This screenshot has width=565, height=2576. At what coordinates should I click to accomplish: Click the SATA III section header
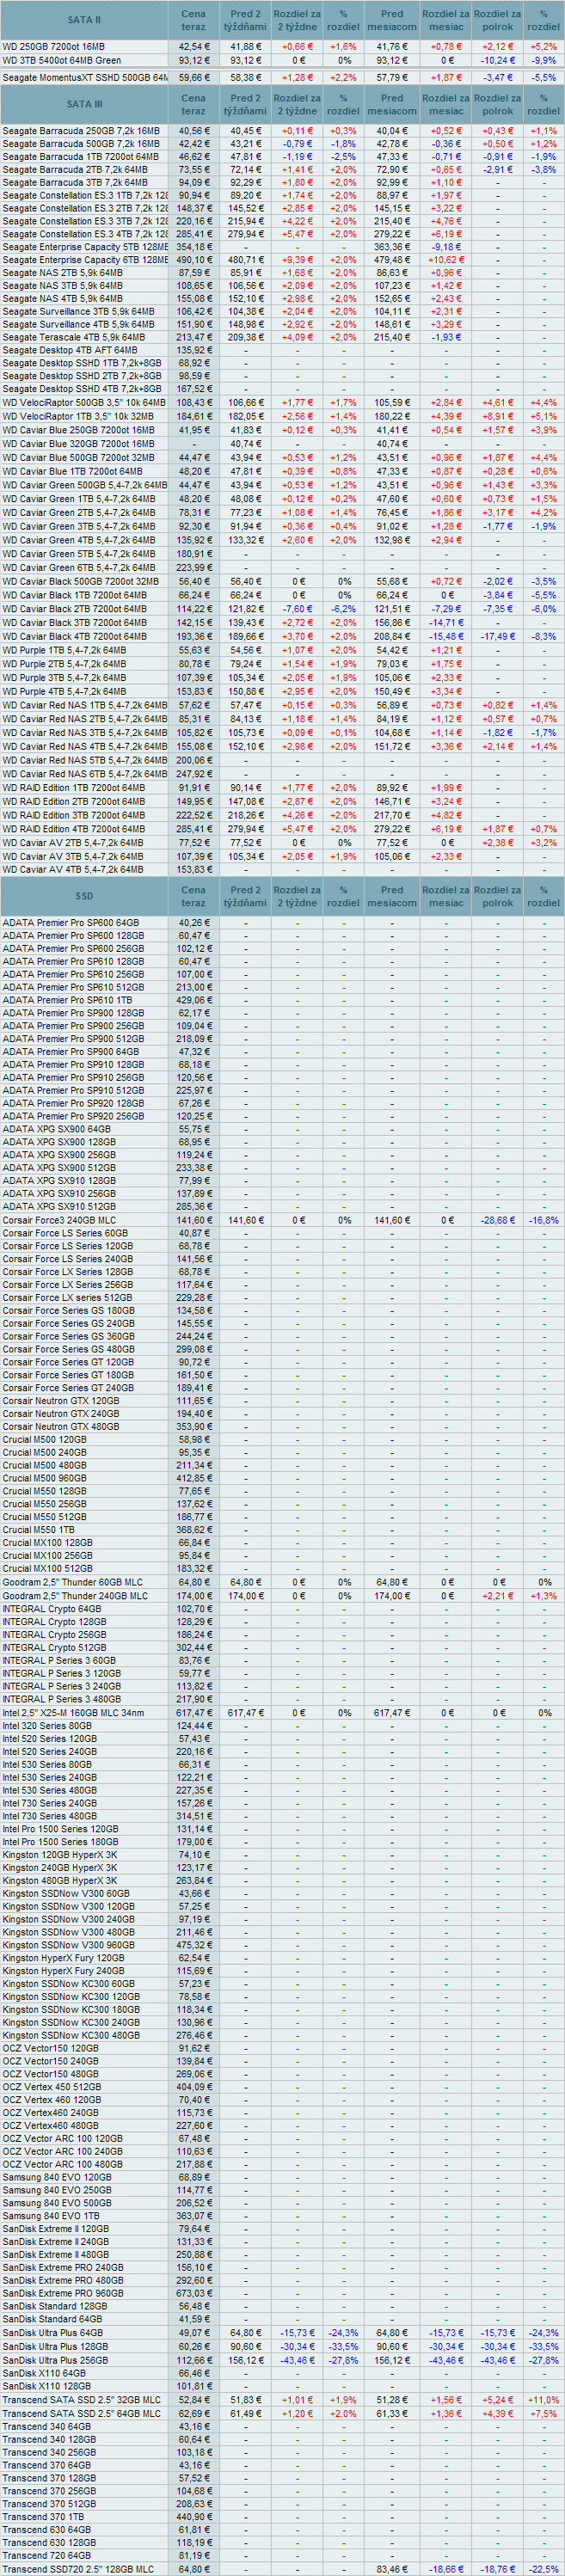click(84, 105)
